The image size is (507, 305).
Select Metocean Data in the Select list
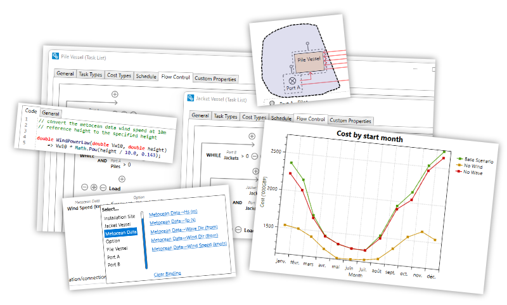point(120,233)
